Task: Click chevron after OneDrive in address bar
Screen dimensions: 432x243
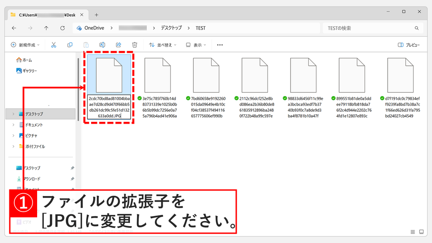Action: 111,28
